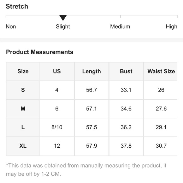Click the black triangle stretch indicator
Viewport: 183px width, 183px height.
click(63, 18)
